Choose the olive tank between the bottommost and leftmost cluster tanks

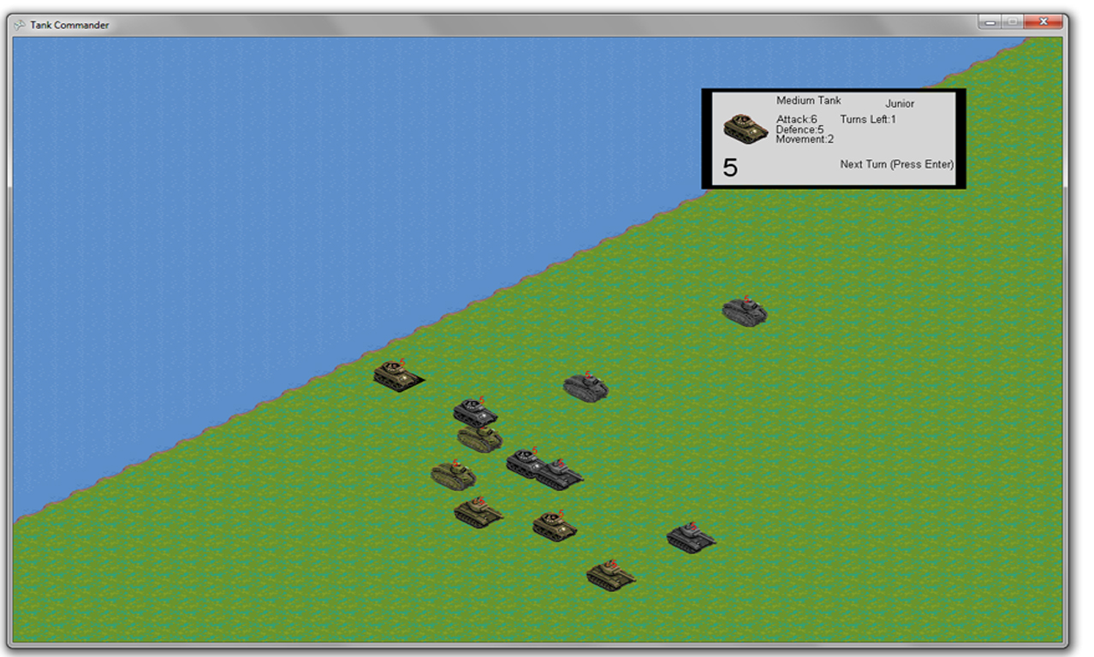tap(478, 512)
